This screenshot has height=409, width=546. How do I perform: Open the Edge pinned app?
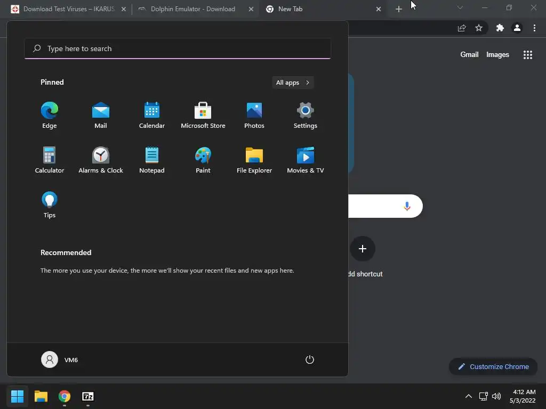point(50,116)
